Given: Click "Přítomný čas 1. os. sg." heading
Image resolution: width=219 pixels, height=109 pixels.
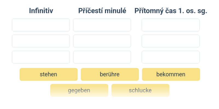Looking at the screenshot, I should (171, 11).
